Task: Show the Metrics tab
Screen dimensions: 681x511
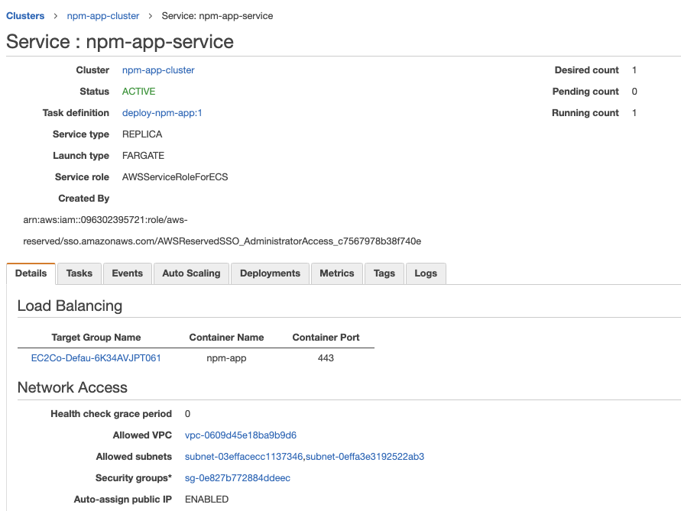Action: [x=337, y=273]
